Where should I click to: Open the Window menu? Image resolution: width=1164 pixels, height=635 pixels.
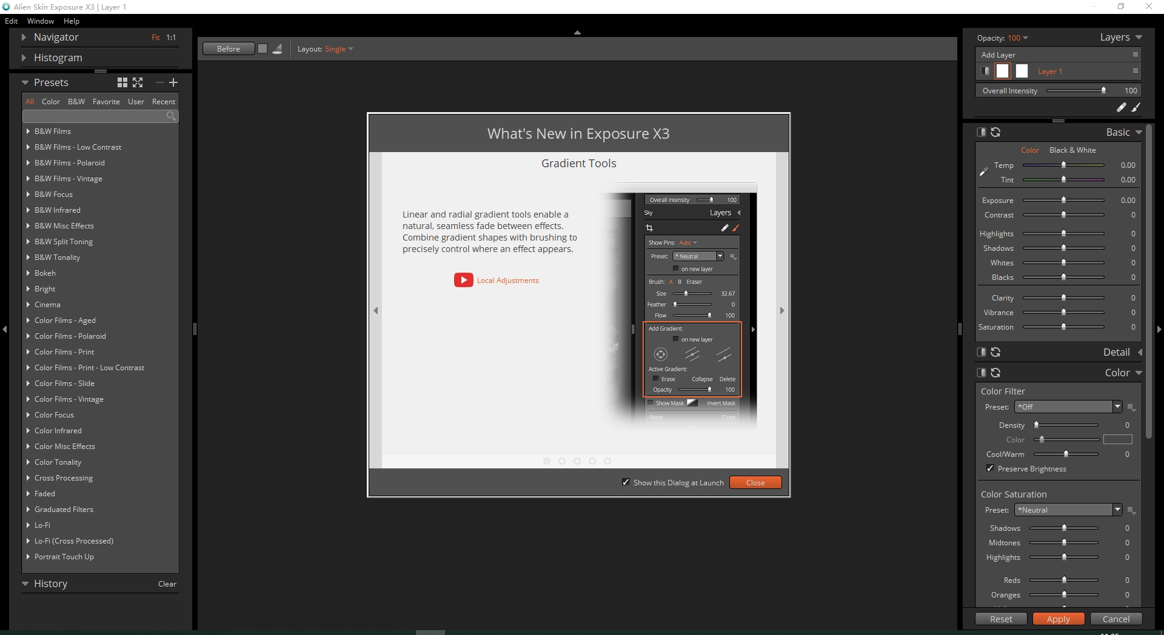point(41,21)
